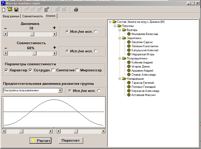Click the folder icon of Полузащитники
Image resolution: width=201 pixels, height=149 pixels.
[x=124, y=58]
